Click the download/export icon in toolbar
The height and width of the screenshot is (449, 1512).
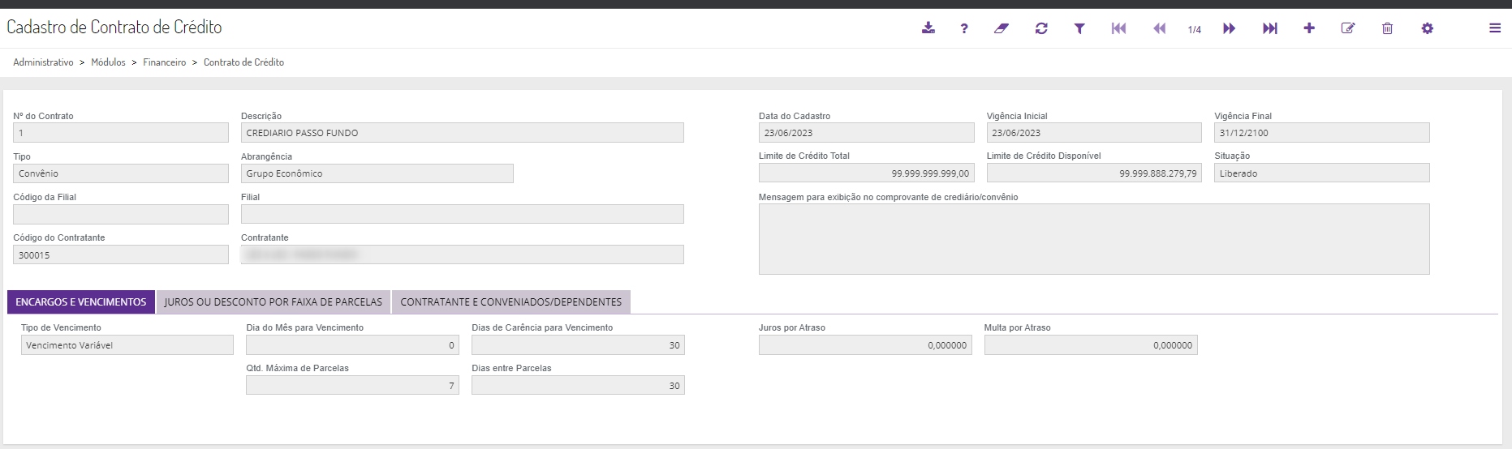coord(928,28)
